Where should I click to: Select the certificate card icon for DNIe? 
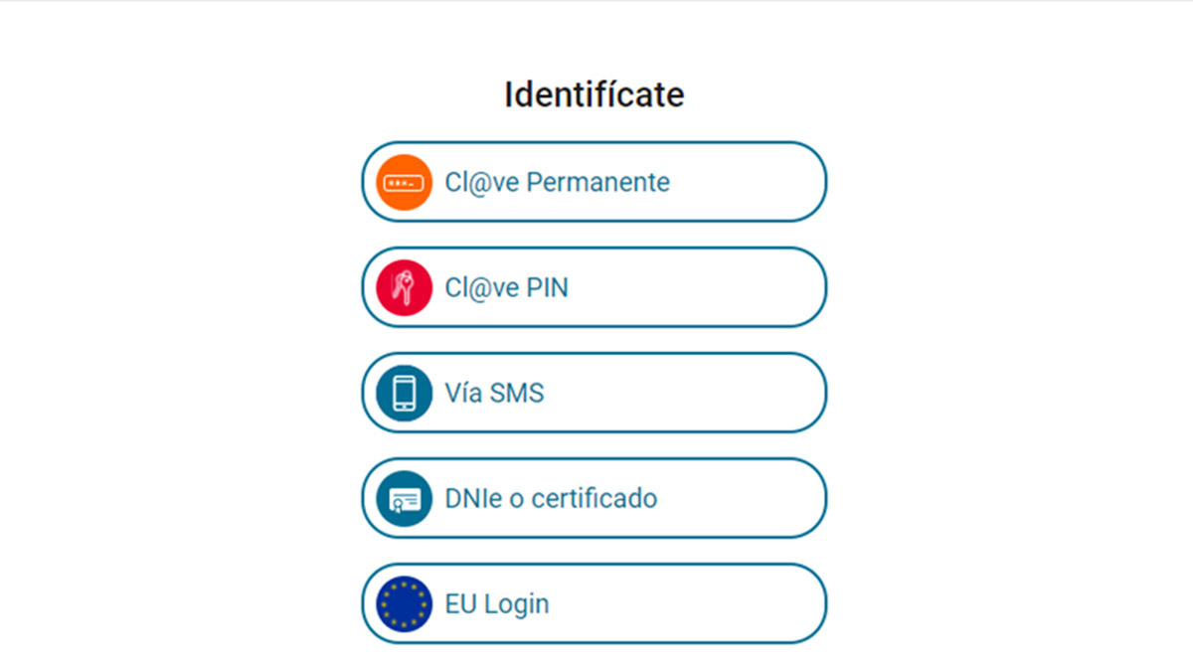click(402, 498)
